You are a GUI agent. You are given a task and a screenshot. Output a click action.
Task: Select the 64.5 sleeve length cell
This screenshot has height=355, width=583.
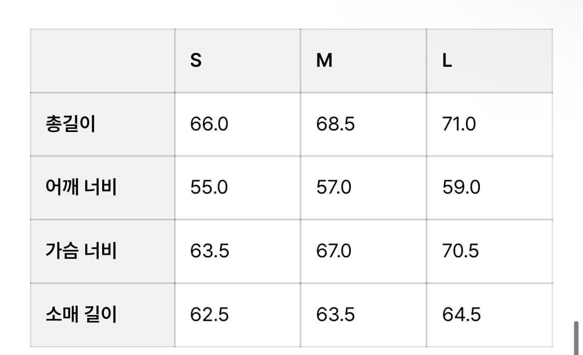coord(461,315)
